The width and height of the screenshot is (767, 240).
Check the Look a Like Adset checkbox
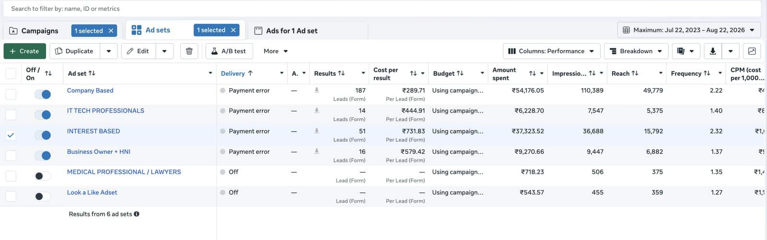11,196
